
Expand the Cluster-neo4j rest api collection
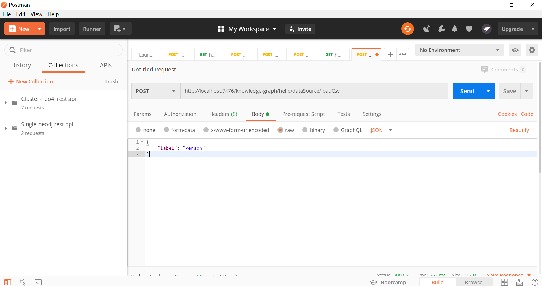[6, 103]
